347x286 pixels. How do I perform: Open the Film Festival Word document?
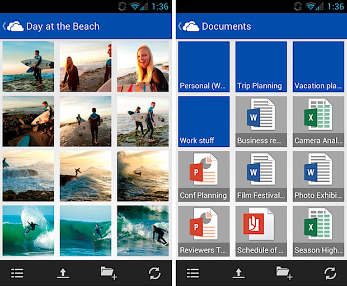click(x=261, y=176)
